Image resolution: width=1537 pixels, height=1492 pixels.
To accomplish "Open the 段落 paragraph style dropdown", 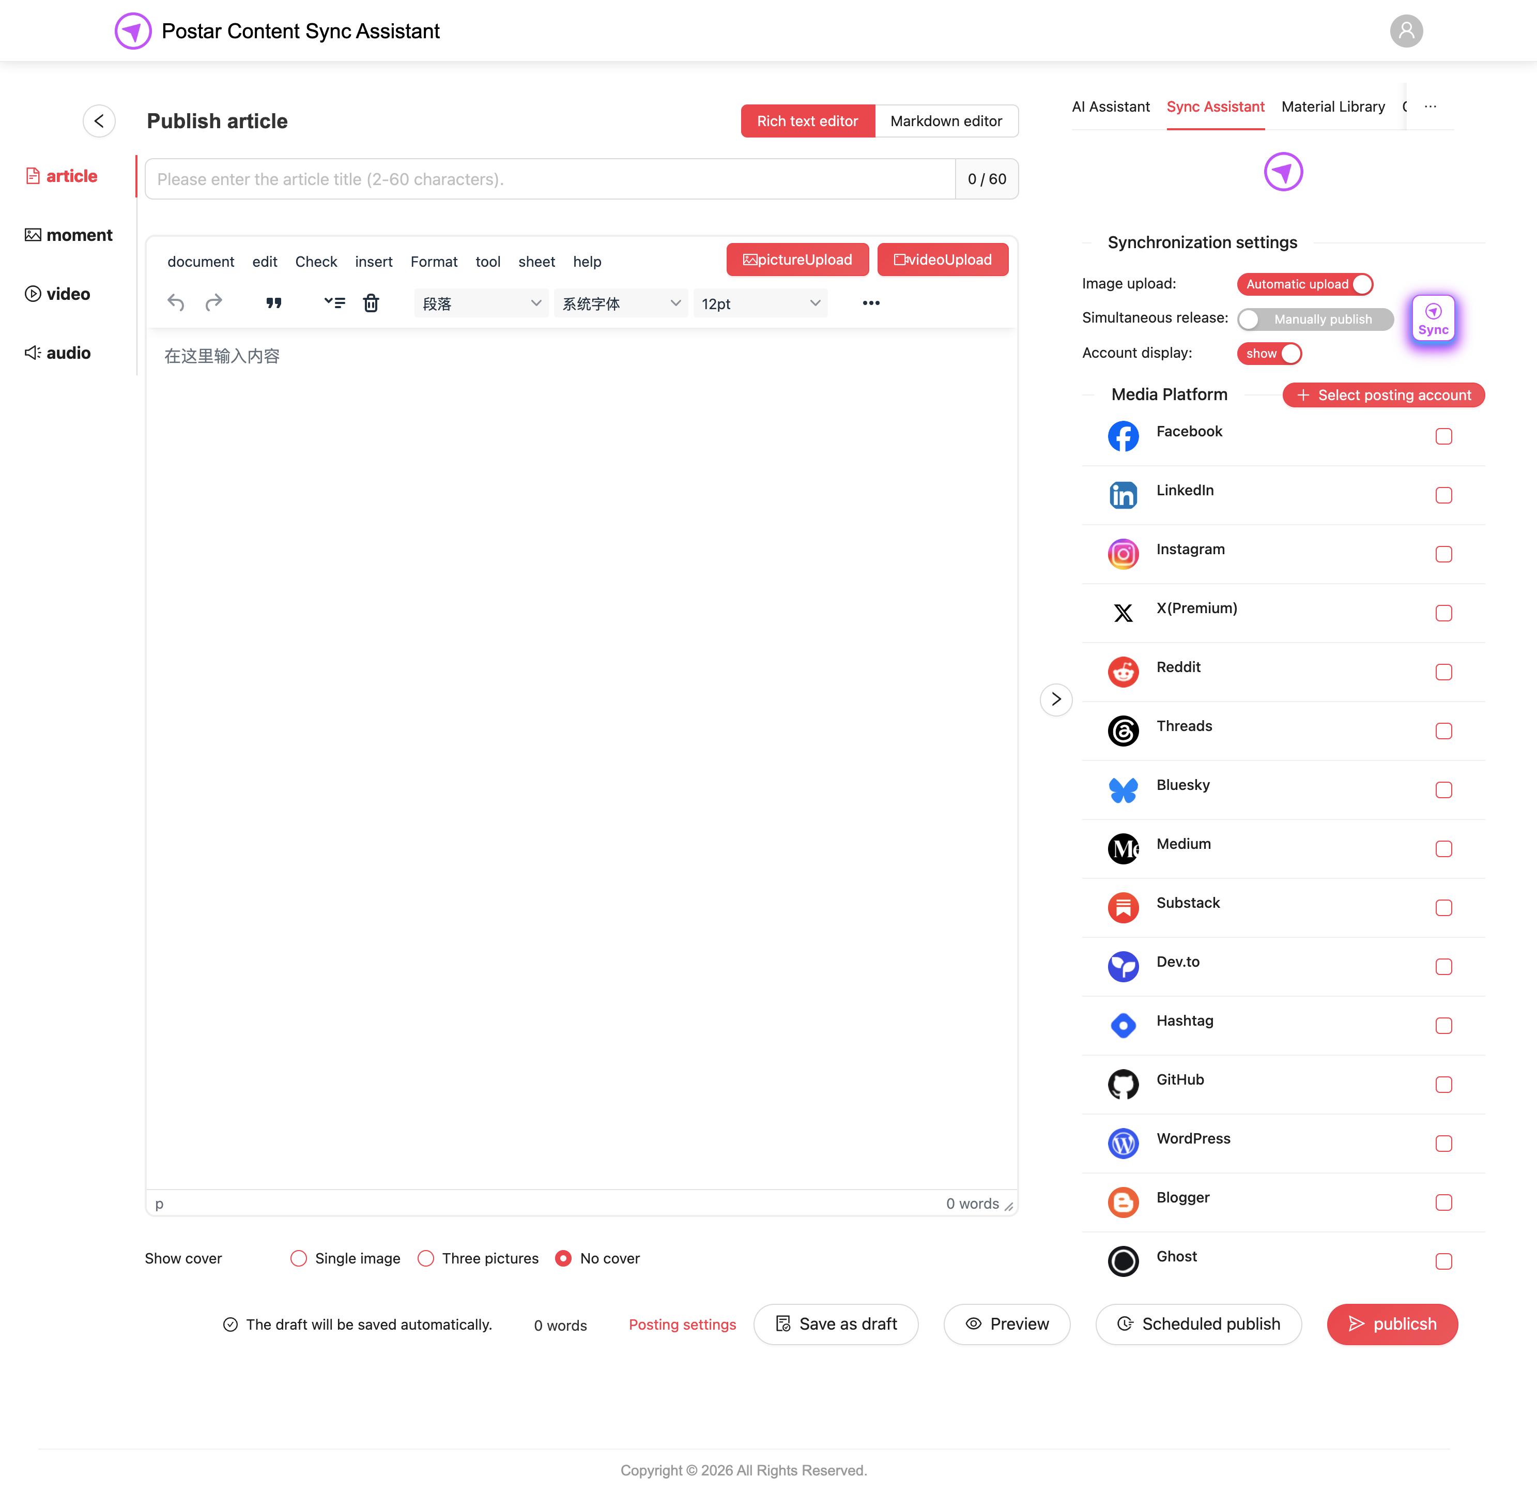I will 481,303.
